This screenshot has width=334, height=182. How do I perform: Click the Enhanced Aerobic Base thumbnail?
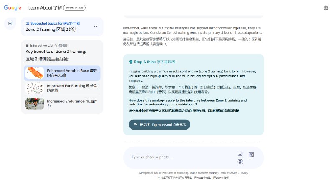[x=35, y=73]
